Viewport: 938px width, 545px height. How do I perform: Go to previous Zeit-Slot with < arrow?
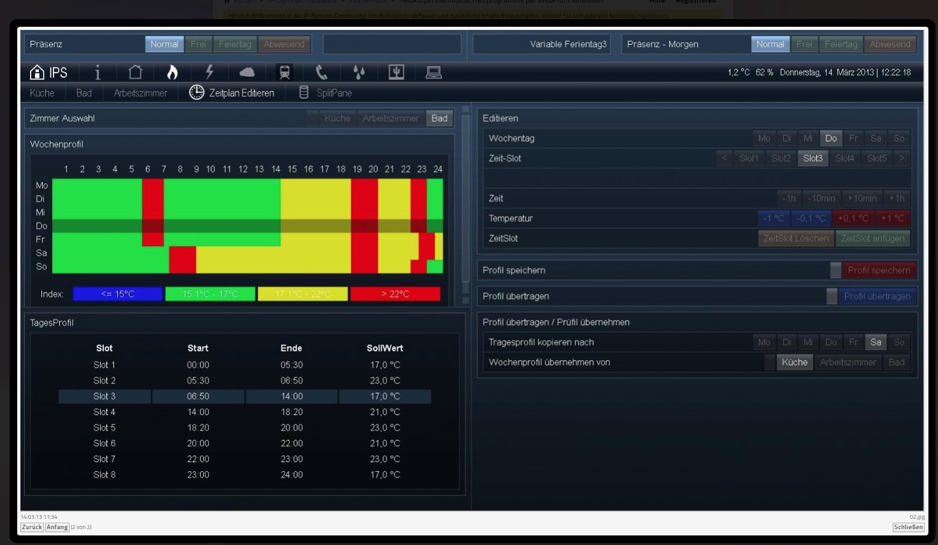click(724, 158)
